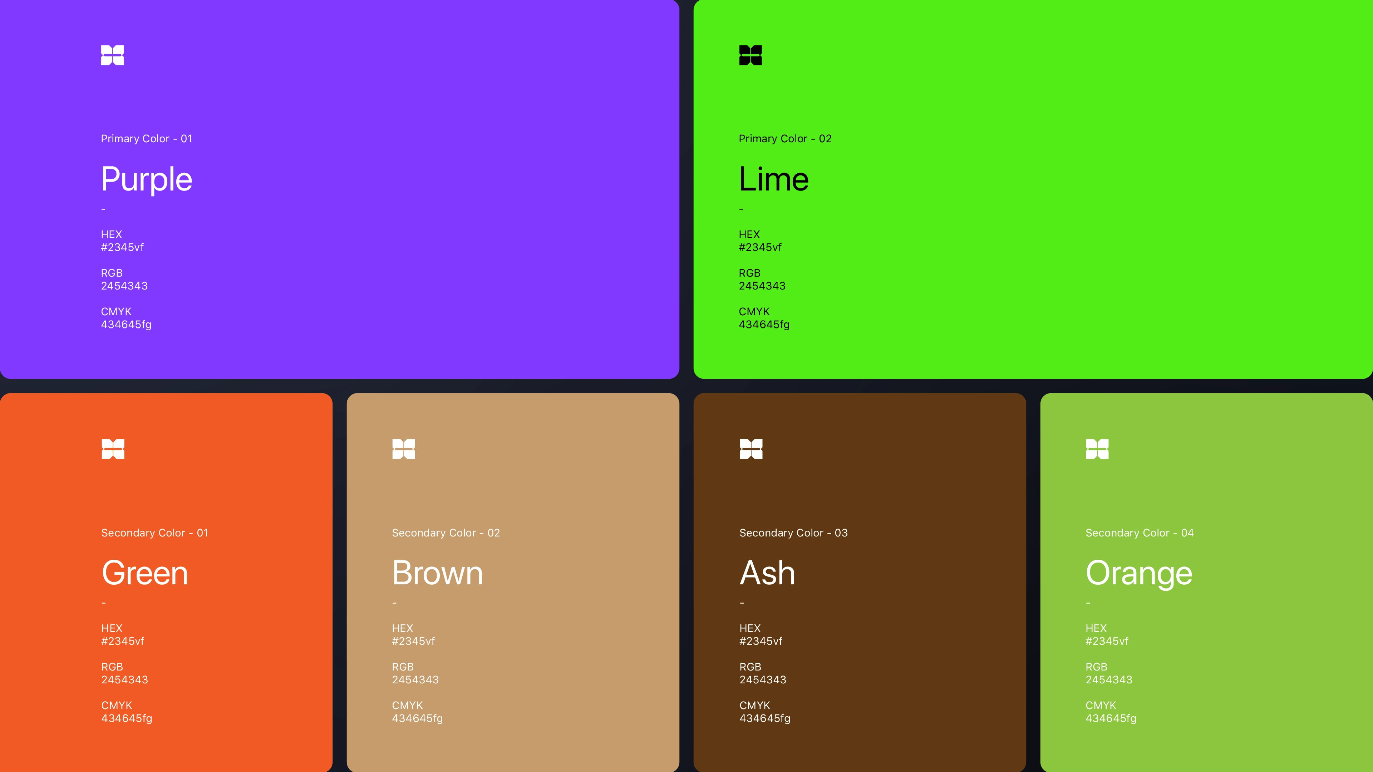The image size is (1373, 772).
Task: Click Primary Color - 02 label
Action: tap(784, 139)
